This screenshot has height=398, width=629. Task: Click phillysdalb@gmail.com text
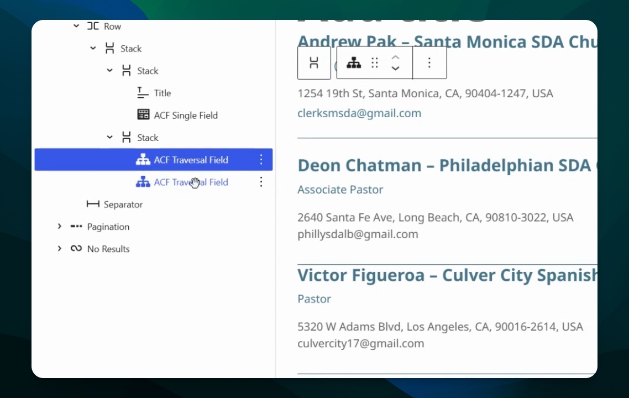(x=358, y=234)
